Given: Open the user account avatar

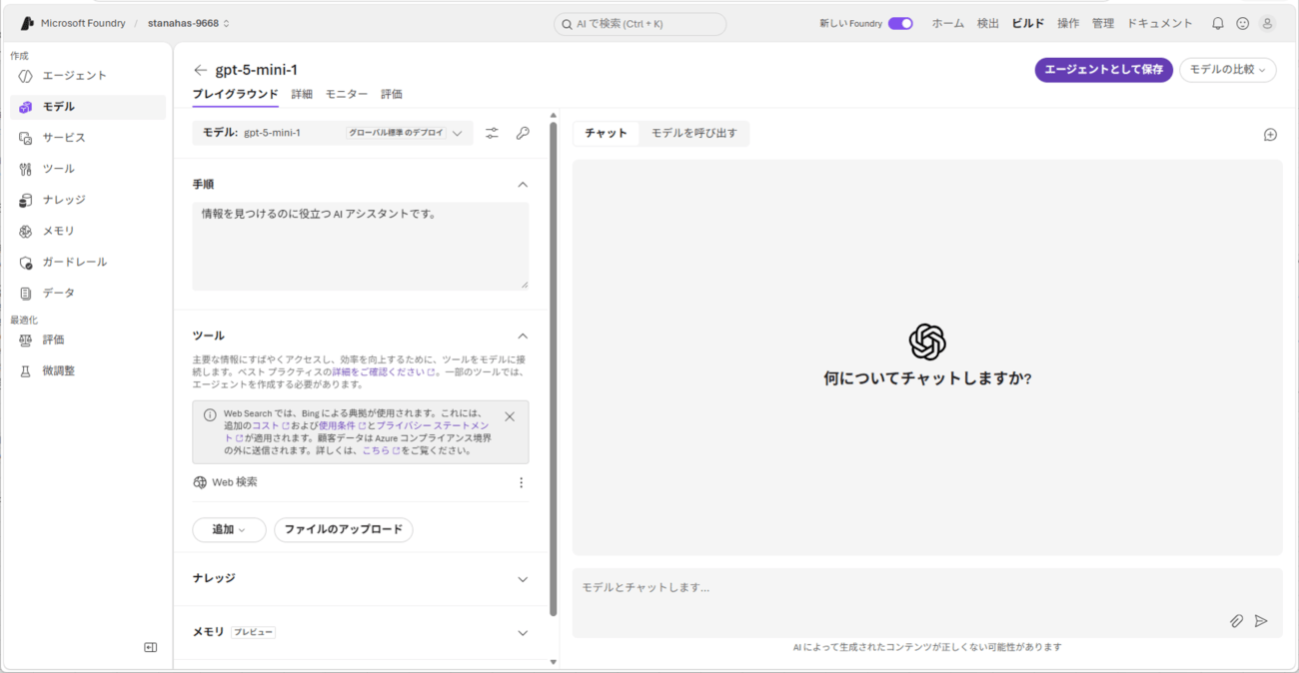Looking at the screenshot, I should (x=1267, y=23).
